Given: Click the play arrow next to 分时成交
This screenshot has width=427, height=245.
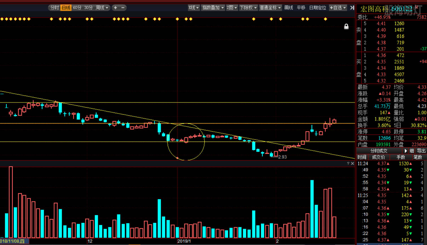Looking at the screenshot, I should [x=406, y=151].
